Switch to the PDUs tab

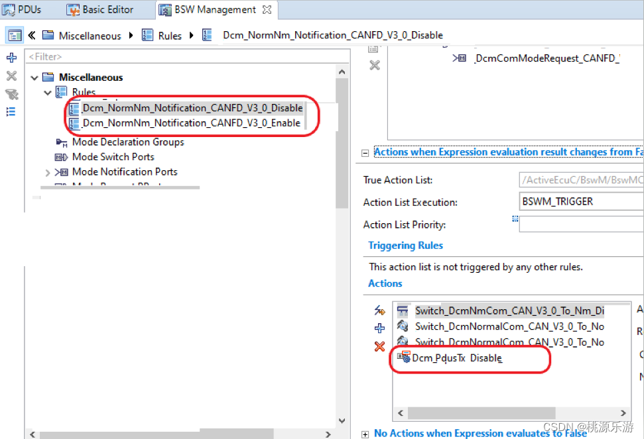[x=22, y=9]
